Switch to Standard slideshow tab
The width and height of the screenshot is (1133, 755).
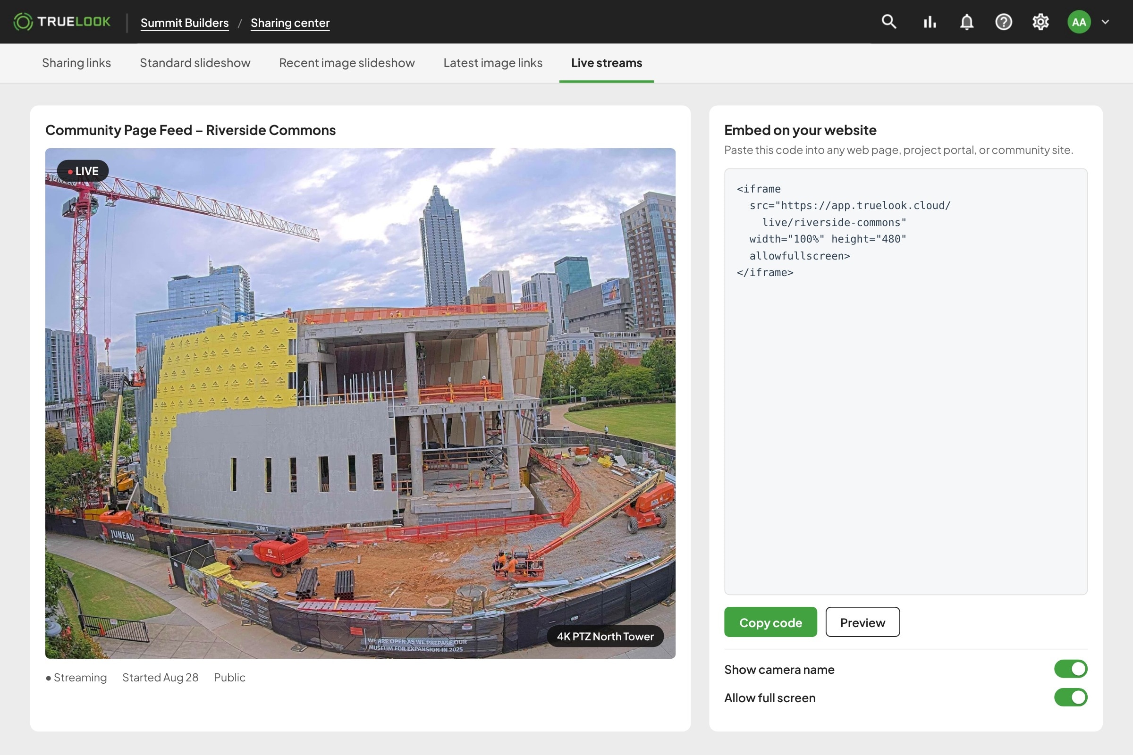(195, 63)
